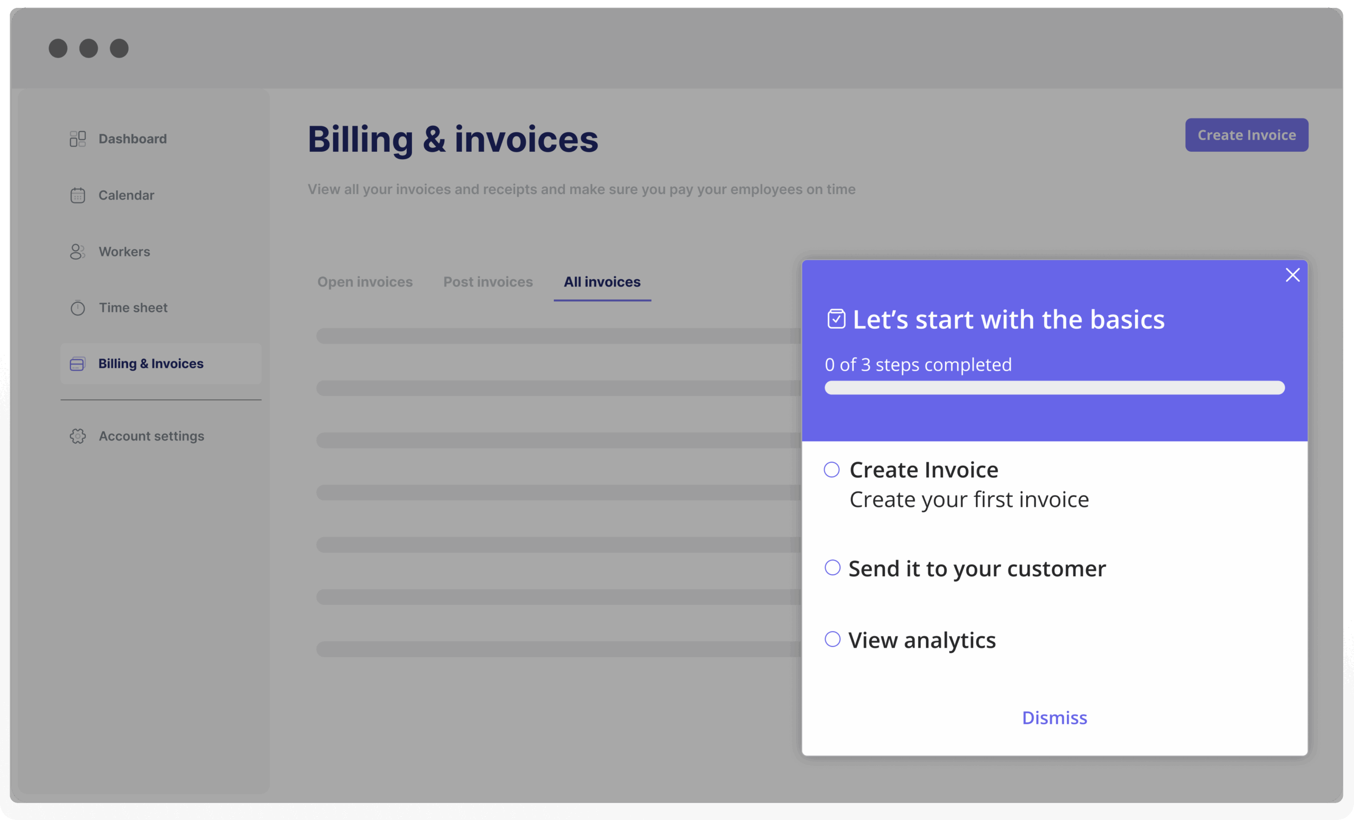The height and width of the screenshot is (820, 1354).
Task: Click the Workers people icon
Action: (77, 252)
